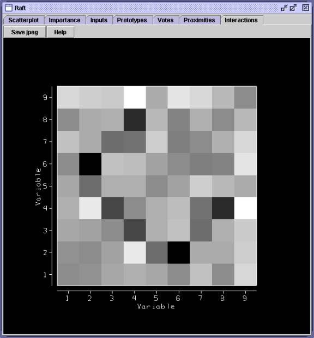The height and width of the screenshot is (338, 314).
Task: Click the white cell at variable 4, row 9
Action: [x=135, y=98]
